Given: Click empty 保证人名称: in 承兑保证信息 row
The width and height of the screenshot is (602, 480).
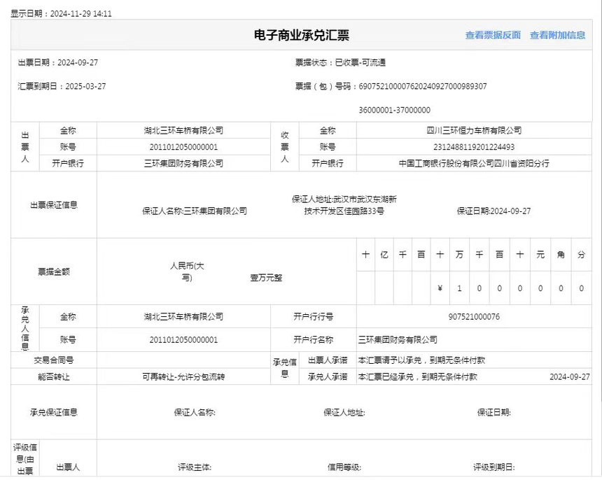Looking at the screenshot, I should 195,412.
